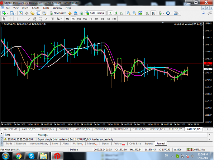Toggle chart auto scroll icon
Image resolution: width=224 pixels, height=168 pixels.
pyautogui.click(x=147, y=13)
